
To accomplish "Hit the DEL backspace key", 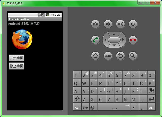I will (151, 90).
